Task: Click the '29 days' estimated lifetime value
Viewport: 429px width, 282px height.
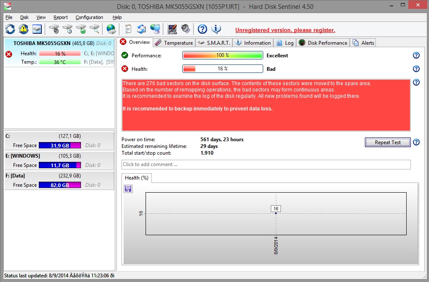Action: pyautogui.click(x=209, y=146)
